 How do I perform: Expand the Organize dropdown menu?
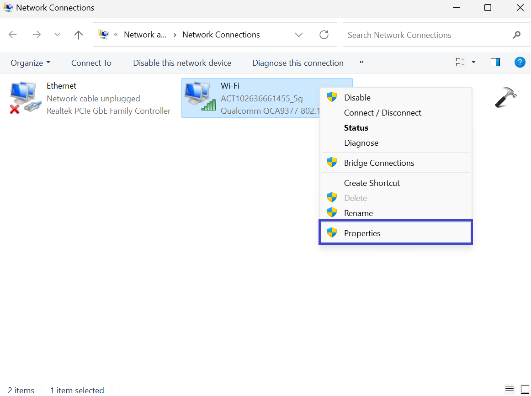point(30,63)
